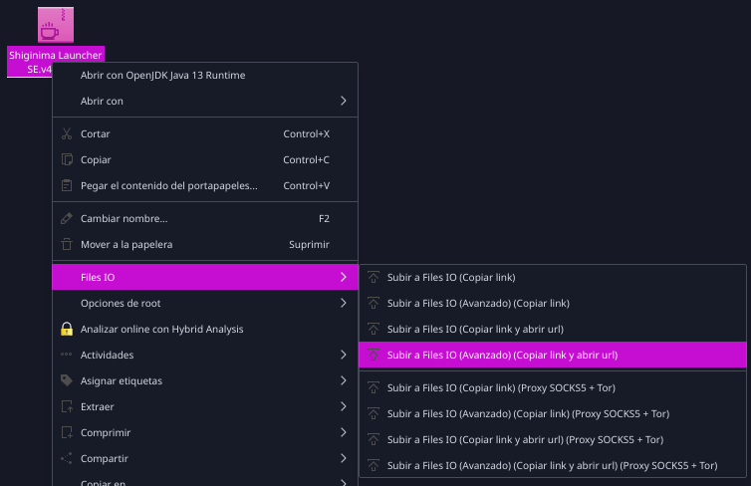The height and width of the screenshot is (486, 751).
Task: Expand the Abrir con submenu arrow
Action: [x=344, y=101]
